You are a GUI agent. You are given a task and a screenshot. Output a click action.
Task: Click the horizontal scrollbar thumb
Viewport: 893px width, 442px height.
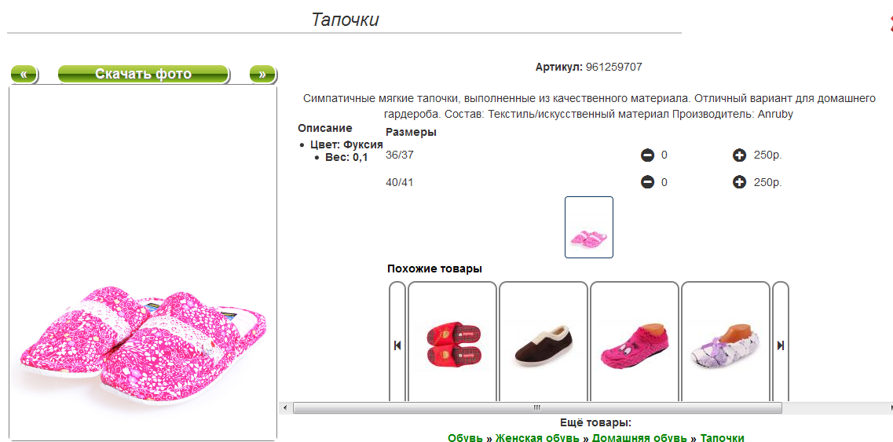click(x=537, y=407)
